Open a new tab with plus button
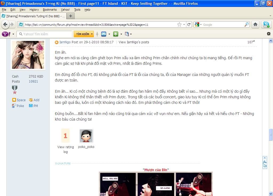Screen dimensions: 273x196 [70, 16]
